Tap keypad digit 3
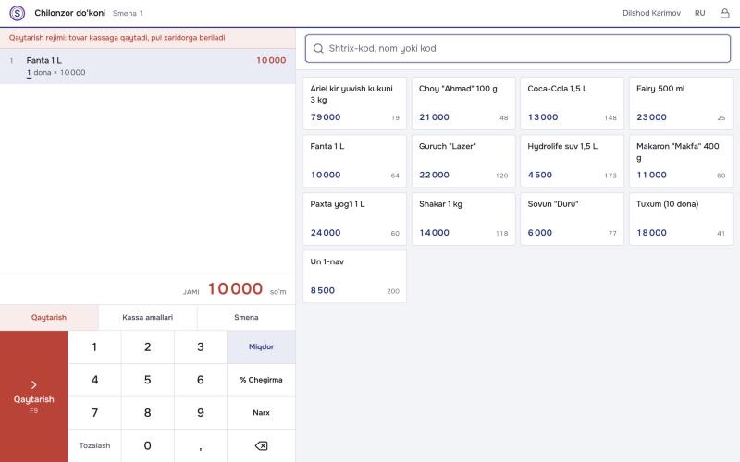The height and width of the screenshot is (462, 740). coord(201,347)
